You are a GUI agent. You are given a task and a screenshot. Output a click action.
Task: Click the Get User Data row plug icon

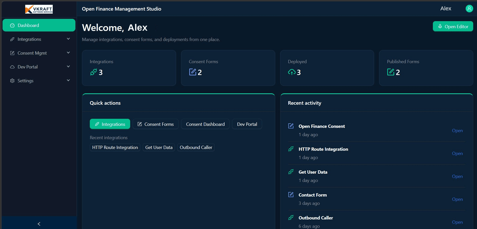pos(291,172)
